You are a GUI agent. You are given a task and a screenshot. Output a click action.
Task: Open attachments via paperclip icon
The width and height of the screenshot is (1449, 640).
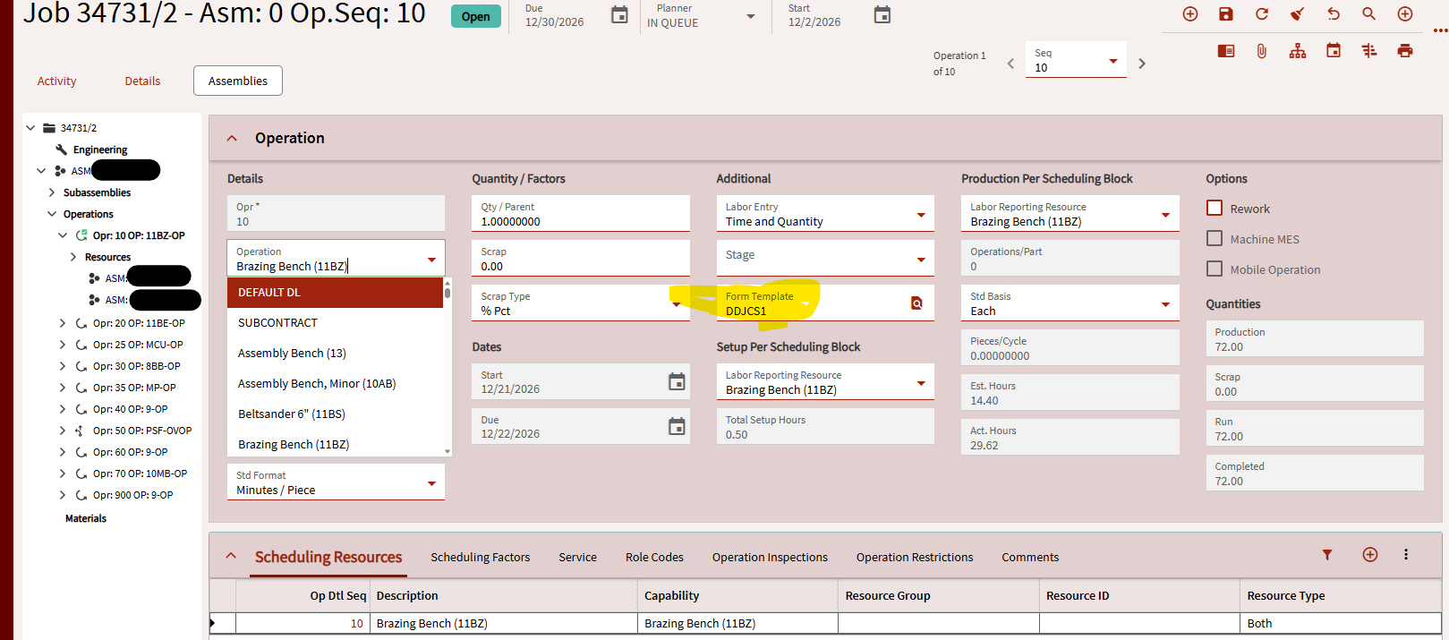point(1262,51)
